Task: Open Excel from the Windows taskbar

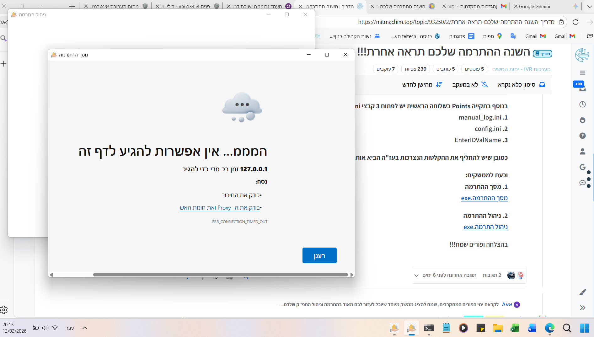Action: (515, 328)
